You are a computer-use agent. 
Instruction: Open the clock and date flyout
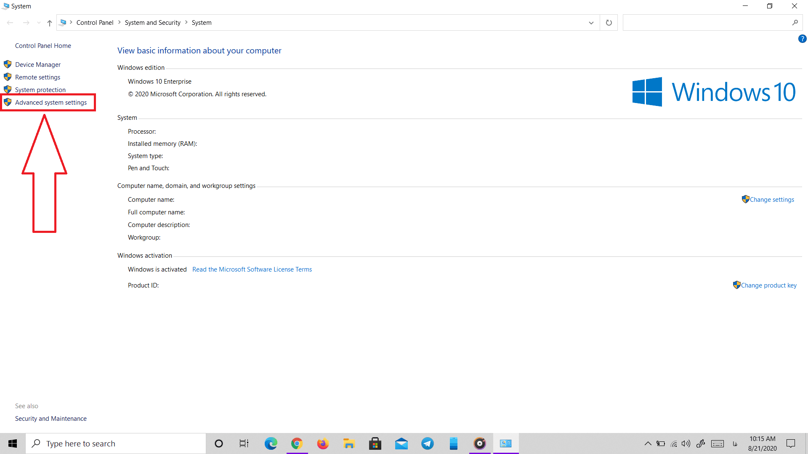click(x=762, y=443)
